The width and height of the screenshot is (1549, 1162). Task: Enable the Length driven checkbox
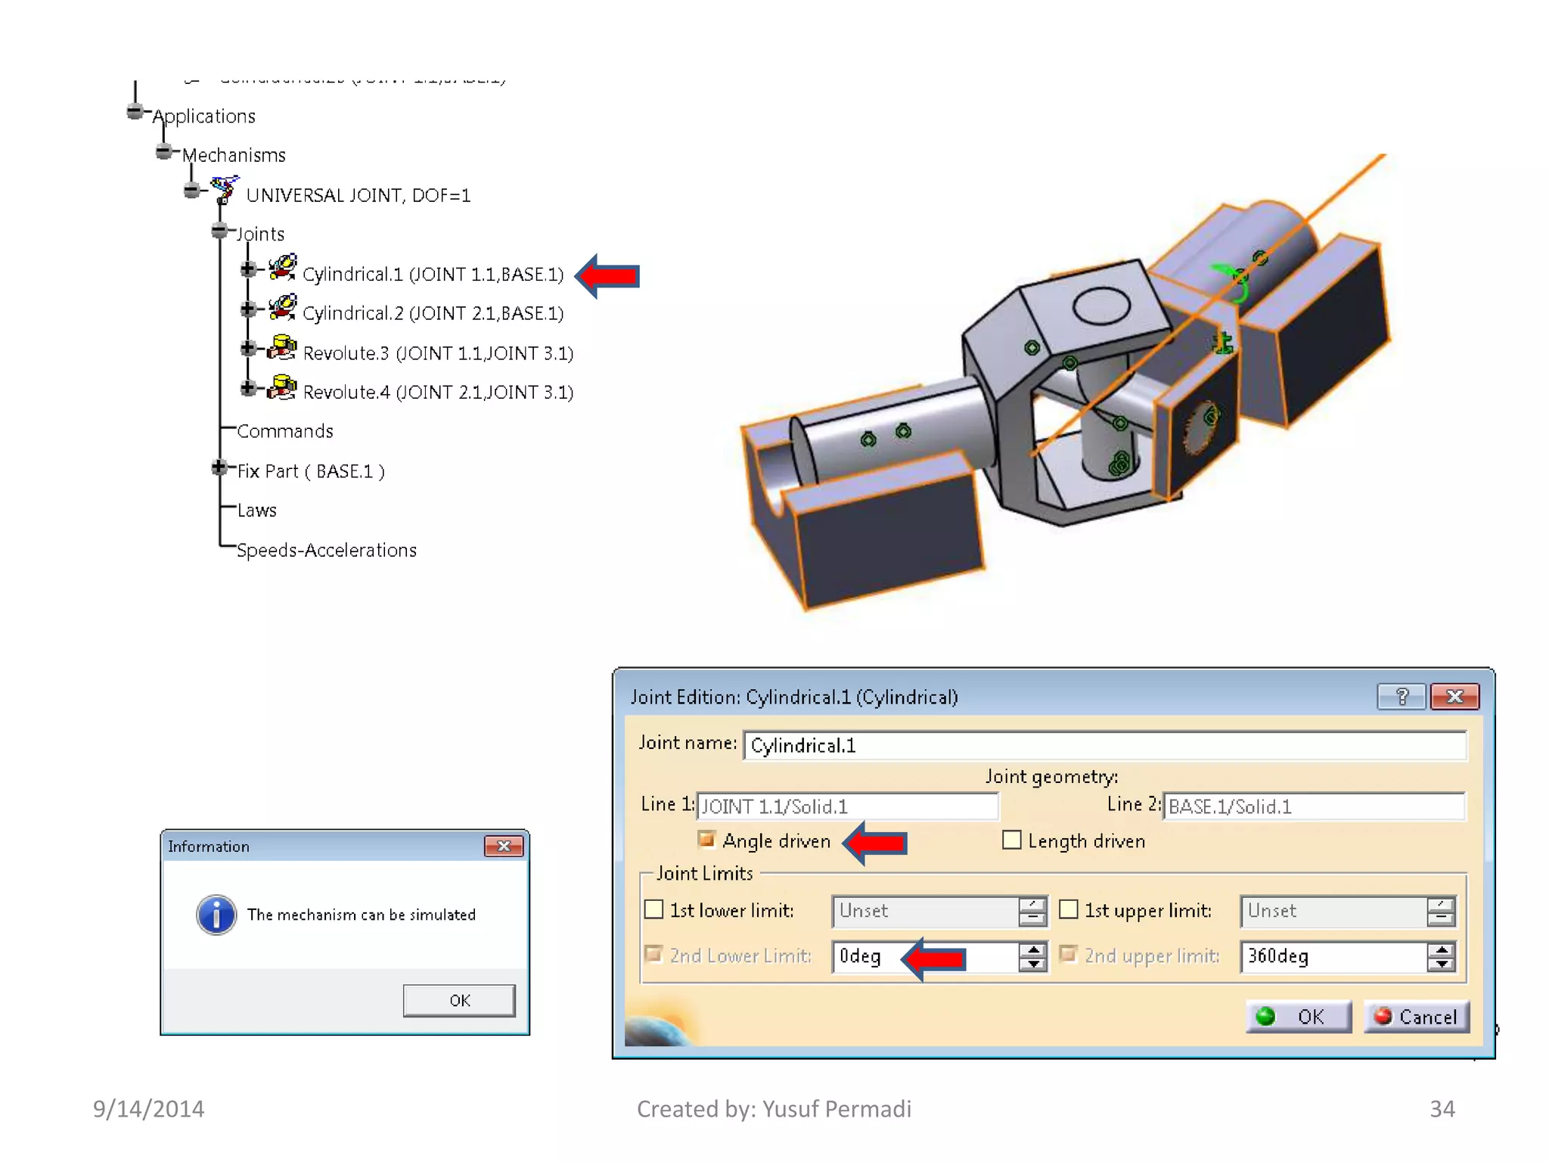pyautogui.click(x=1011, y=840)
